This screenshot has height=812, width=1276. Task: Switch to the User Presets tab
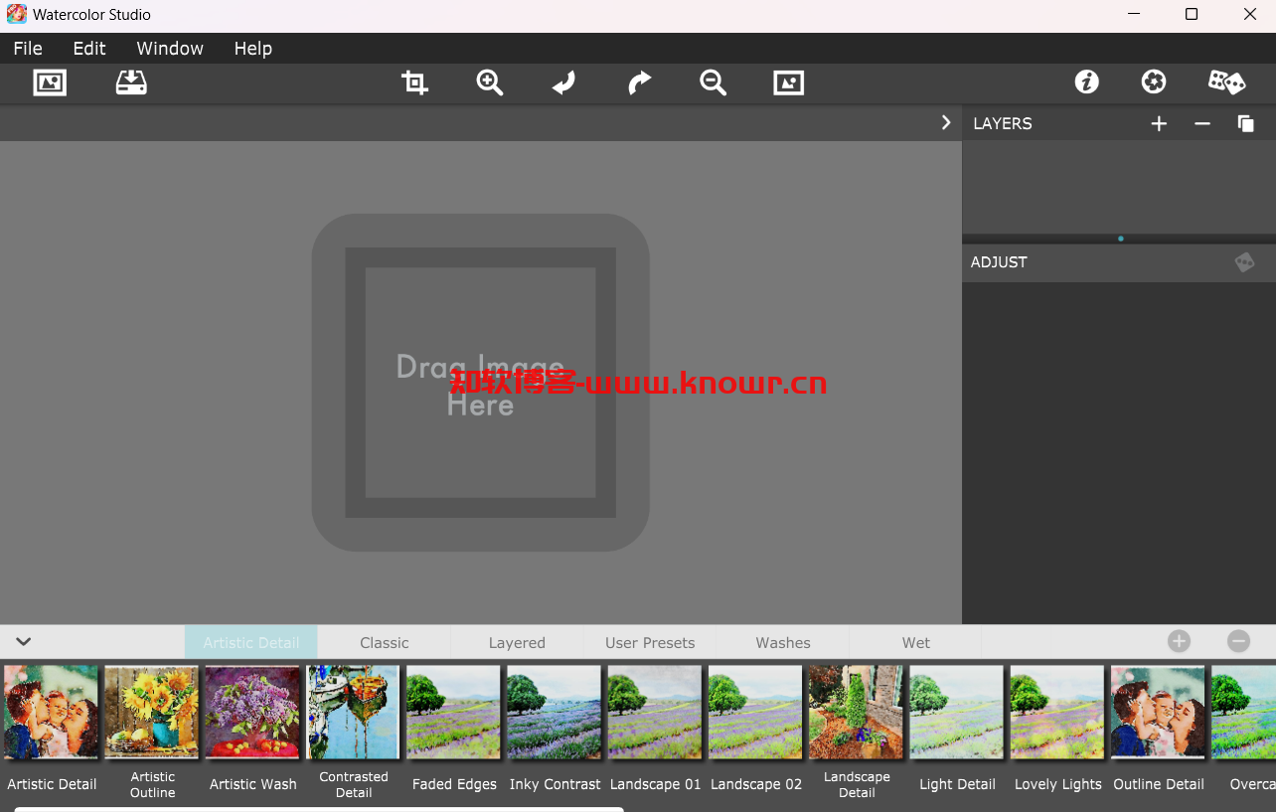650,642
